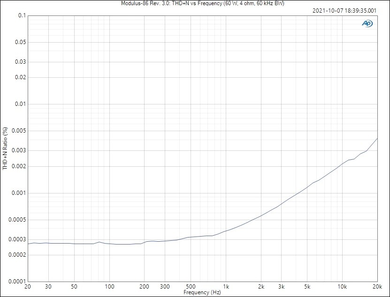Click the Y-axis value '0.001'
This screenshot has width=390, height=297.
[19, 193]
